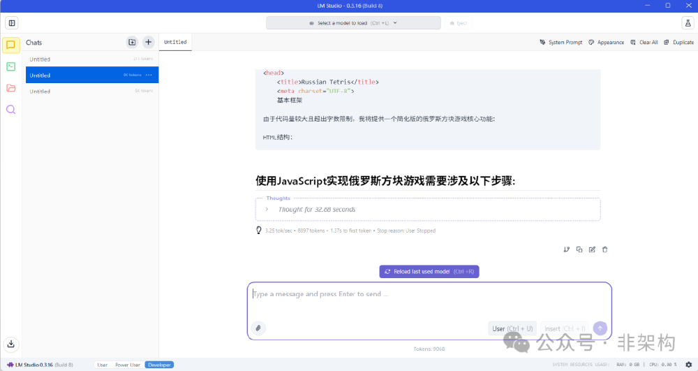The width and height of the screenshot is (698, 371).
Task: Open the Chat view in sidebar
Action: click(x=11, y=45)
